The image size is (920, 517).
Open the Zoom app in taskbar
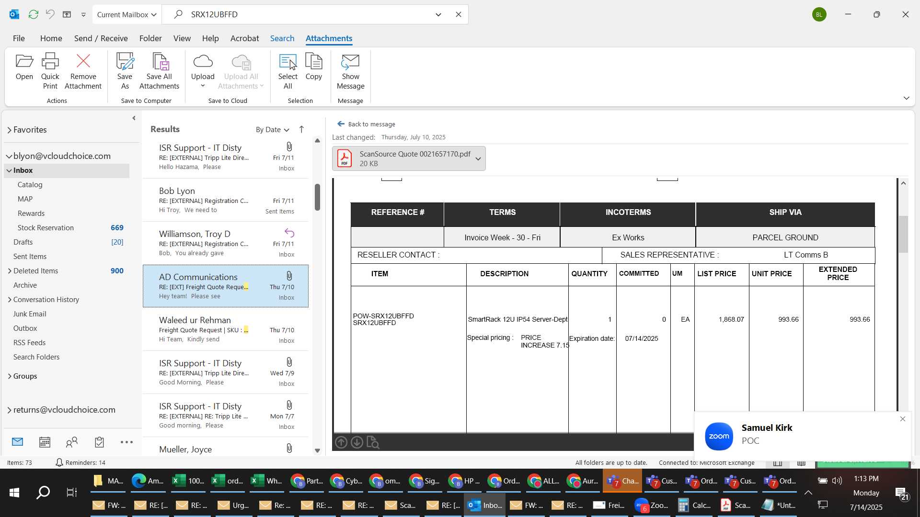click(x=652, y=505)
